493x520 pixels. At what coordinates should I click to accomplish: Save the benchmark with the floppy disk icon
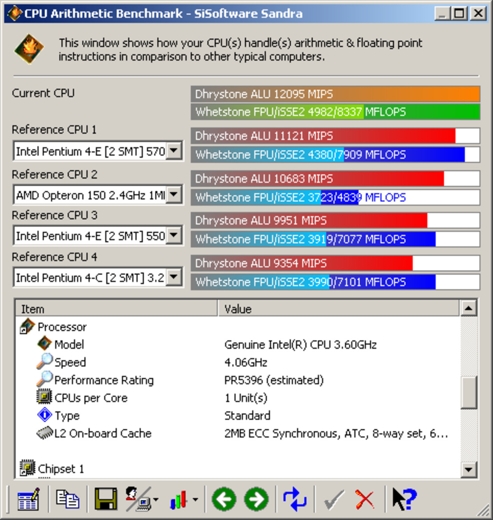tap(106, 499)
